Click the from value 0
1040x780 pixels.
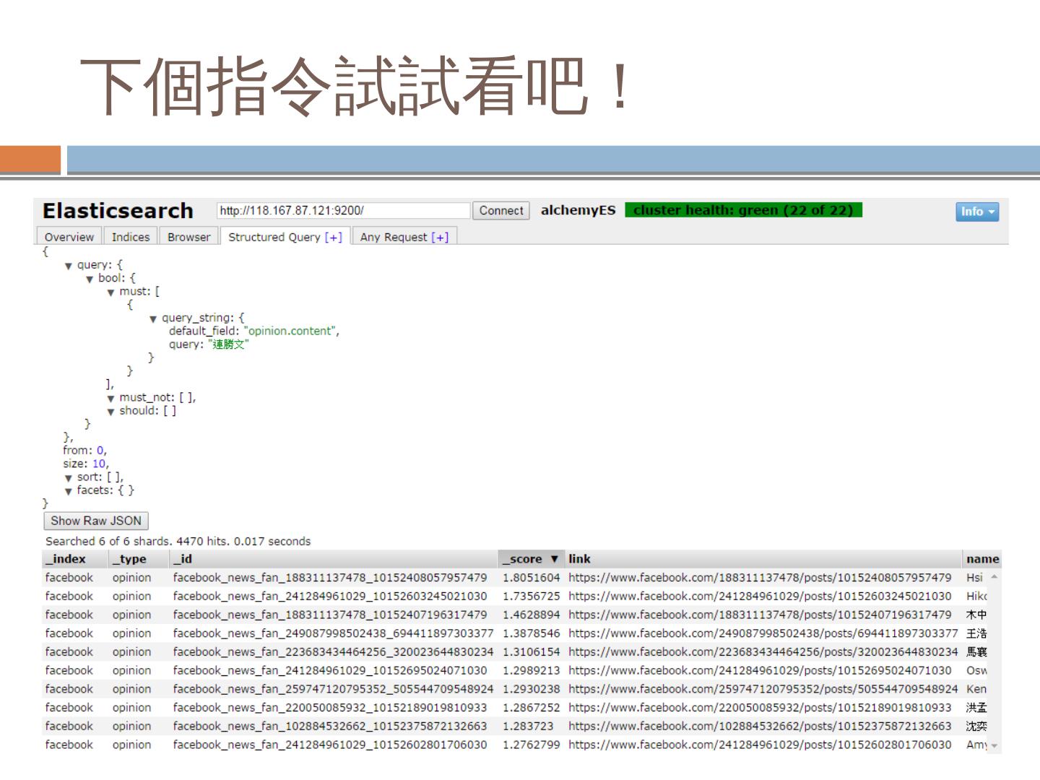(x=100, y=450)
